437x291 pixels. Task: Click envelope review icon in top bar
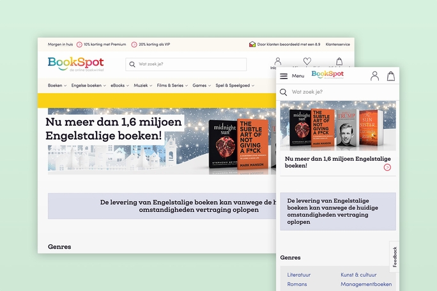coord(252,44)
